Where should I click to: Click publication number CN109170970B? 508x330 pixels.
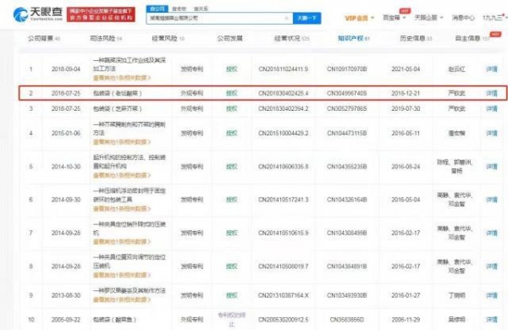point(346,69)
